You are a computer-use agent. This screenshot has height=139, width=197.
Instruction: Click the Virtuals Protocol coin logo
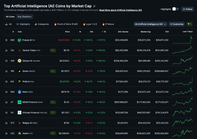(20, 113)
